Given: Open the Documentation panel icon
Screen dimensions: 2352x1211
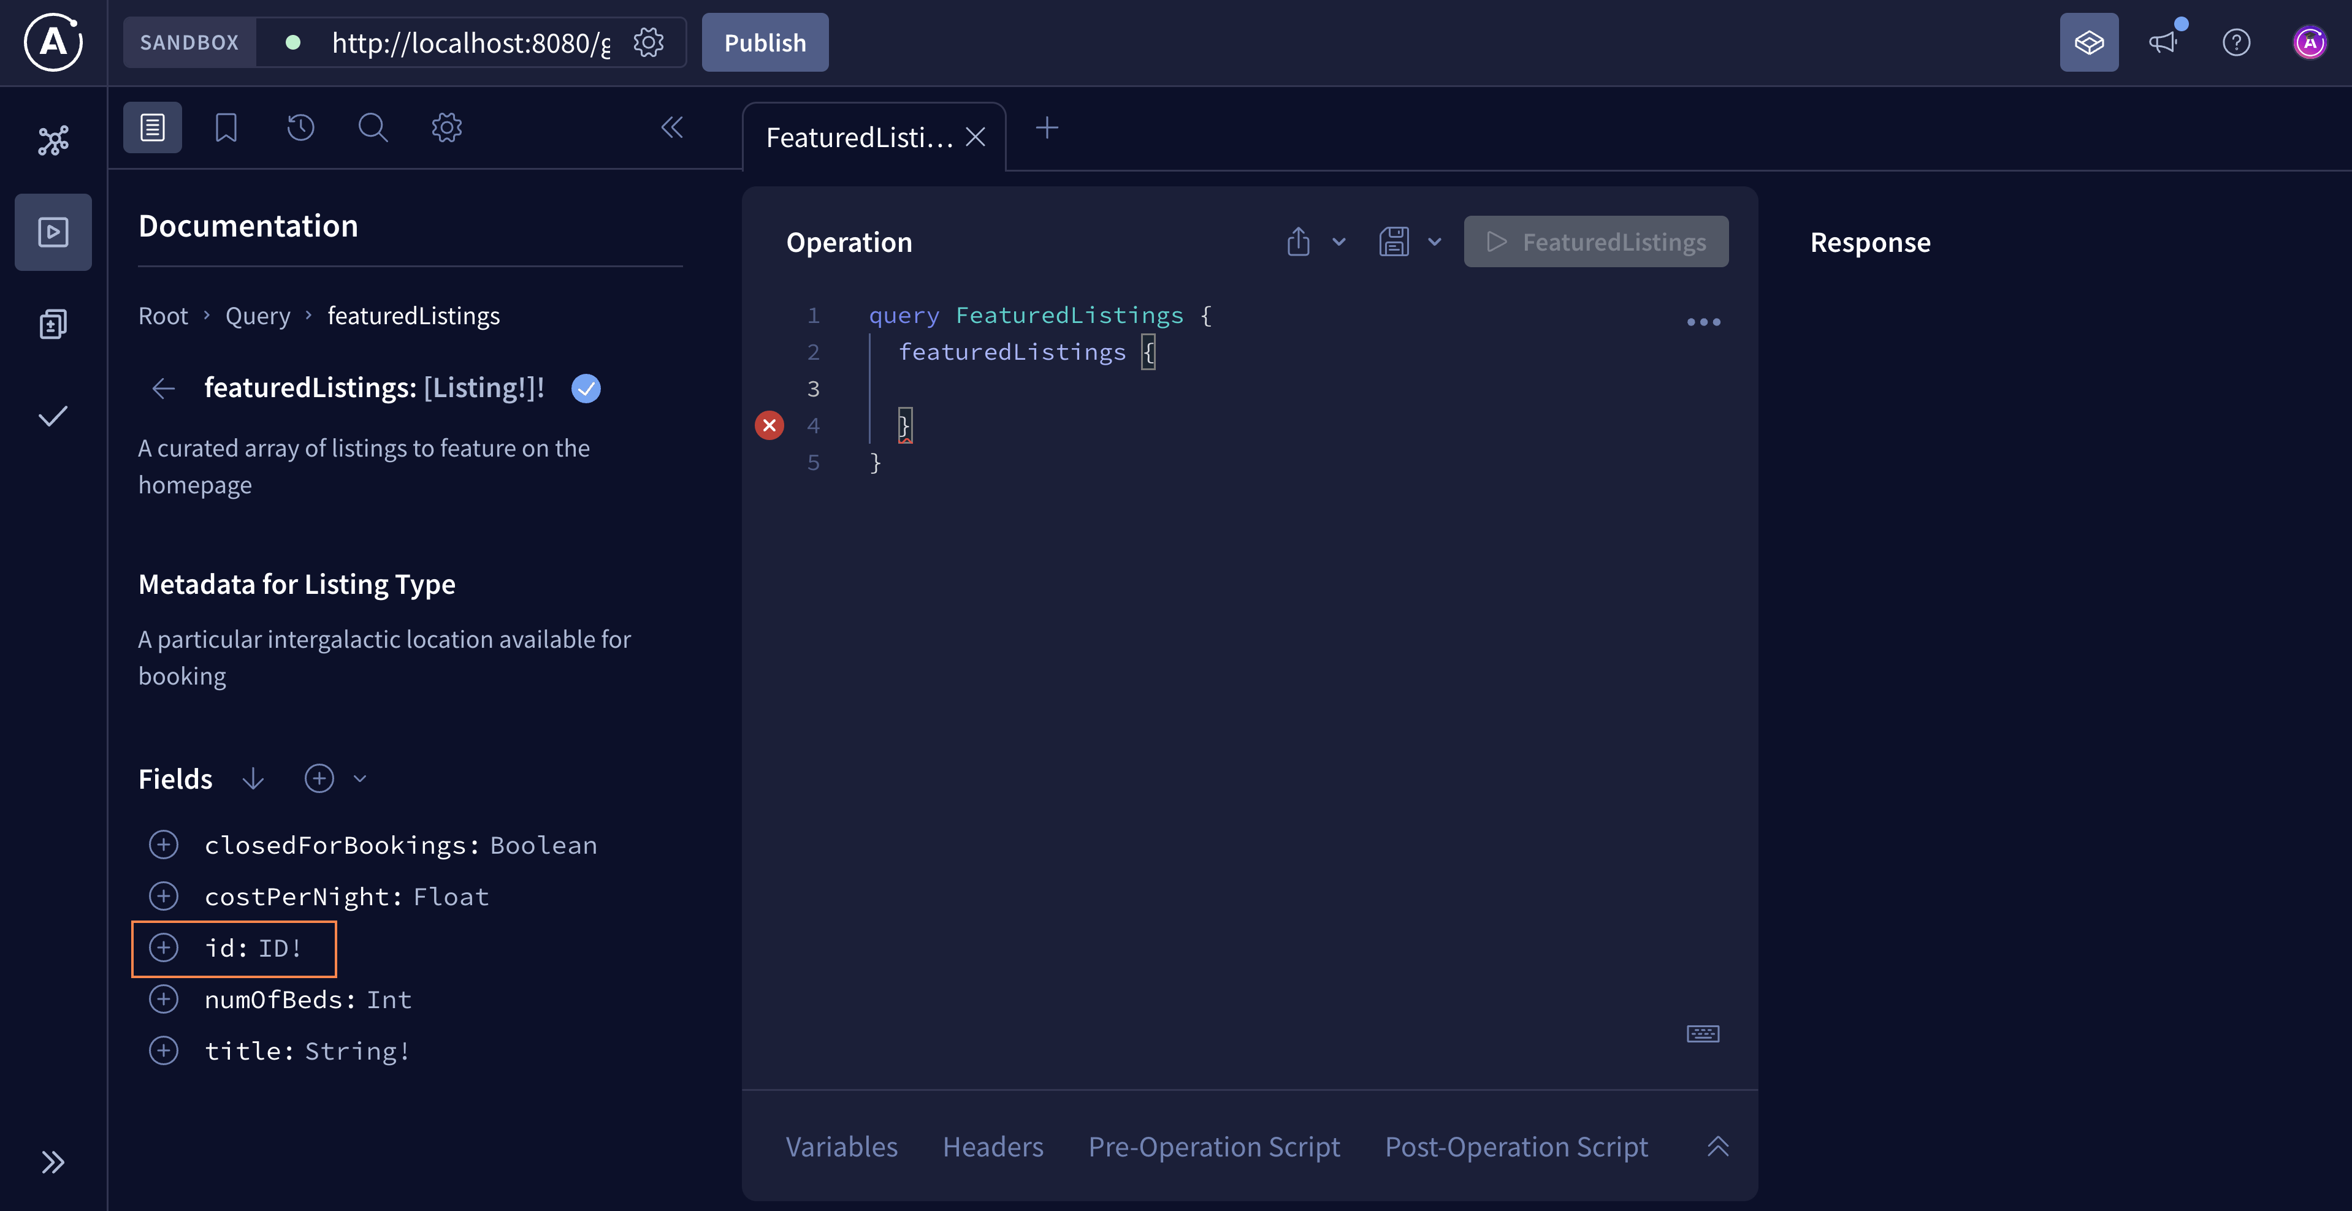Looking at the screenshot, I should coord(151,127).
